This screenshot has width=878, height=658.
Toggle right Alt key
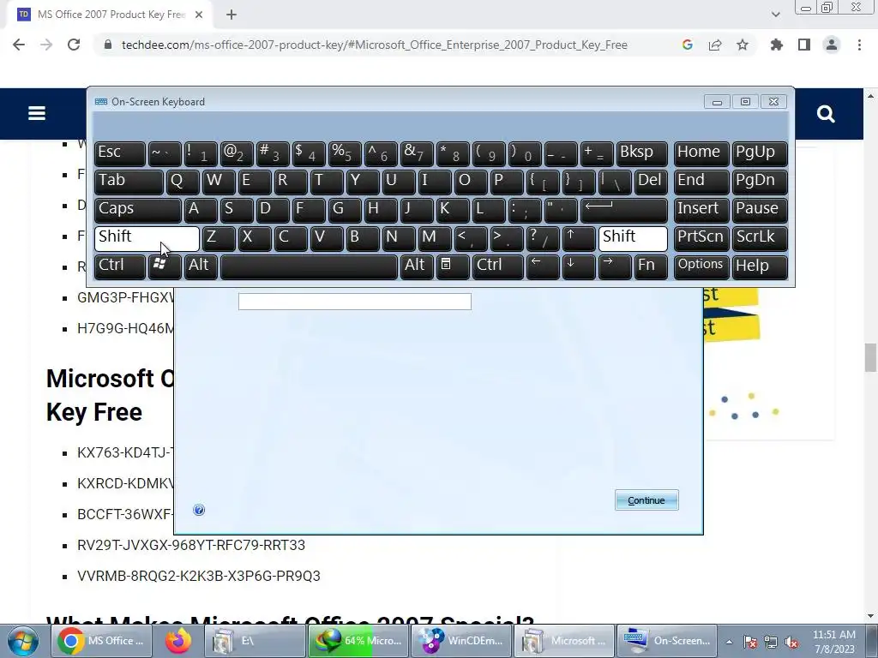(418, 267)
